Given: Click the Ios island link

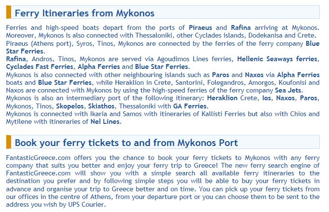Looking at the screenshot, I should tap(266, 98).
